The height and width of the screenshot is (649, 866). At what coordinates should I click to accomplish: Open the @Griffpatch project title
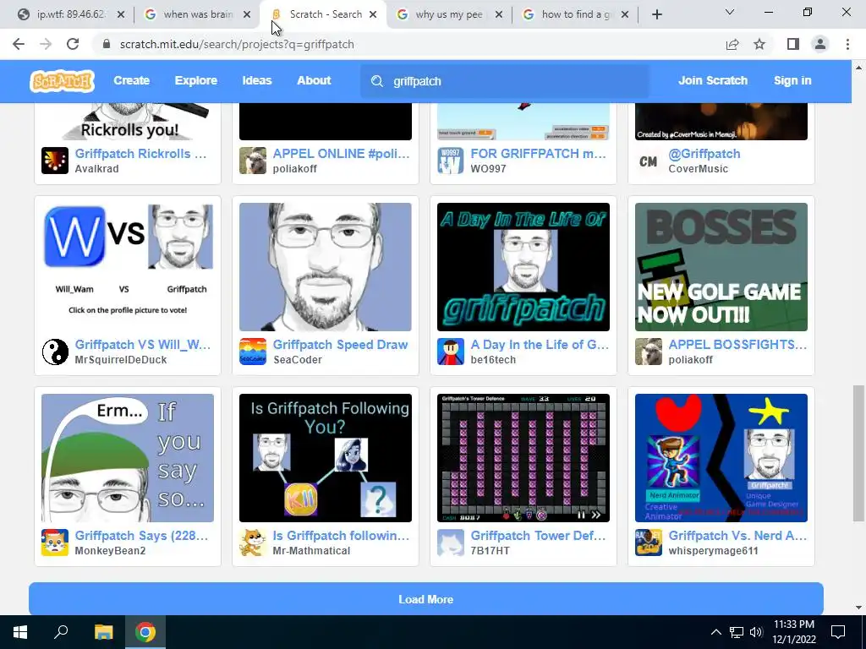point(704,154)
